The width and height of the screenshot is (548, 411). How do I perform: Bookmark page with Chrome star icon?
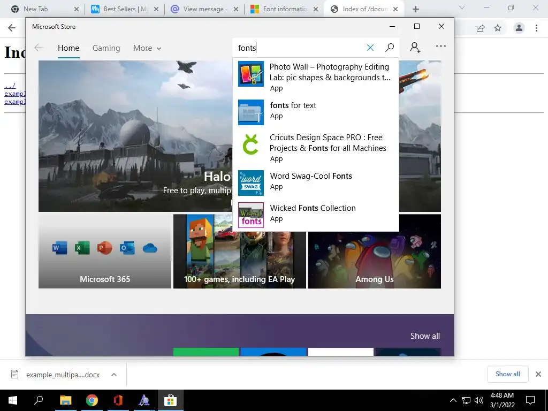(498, 28)
